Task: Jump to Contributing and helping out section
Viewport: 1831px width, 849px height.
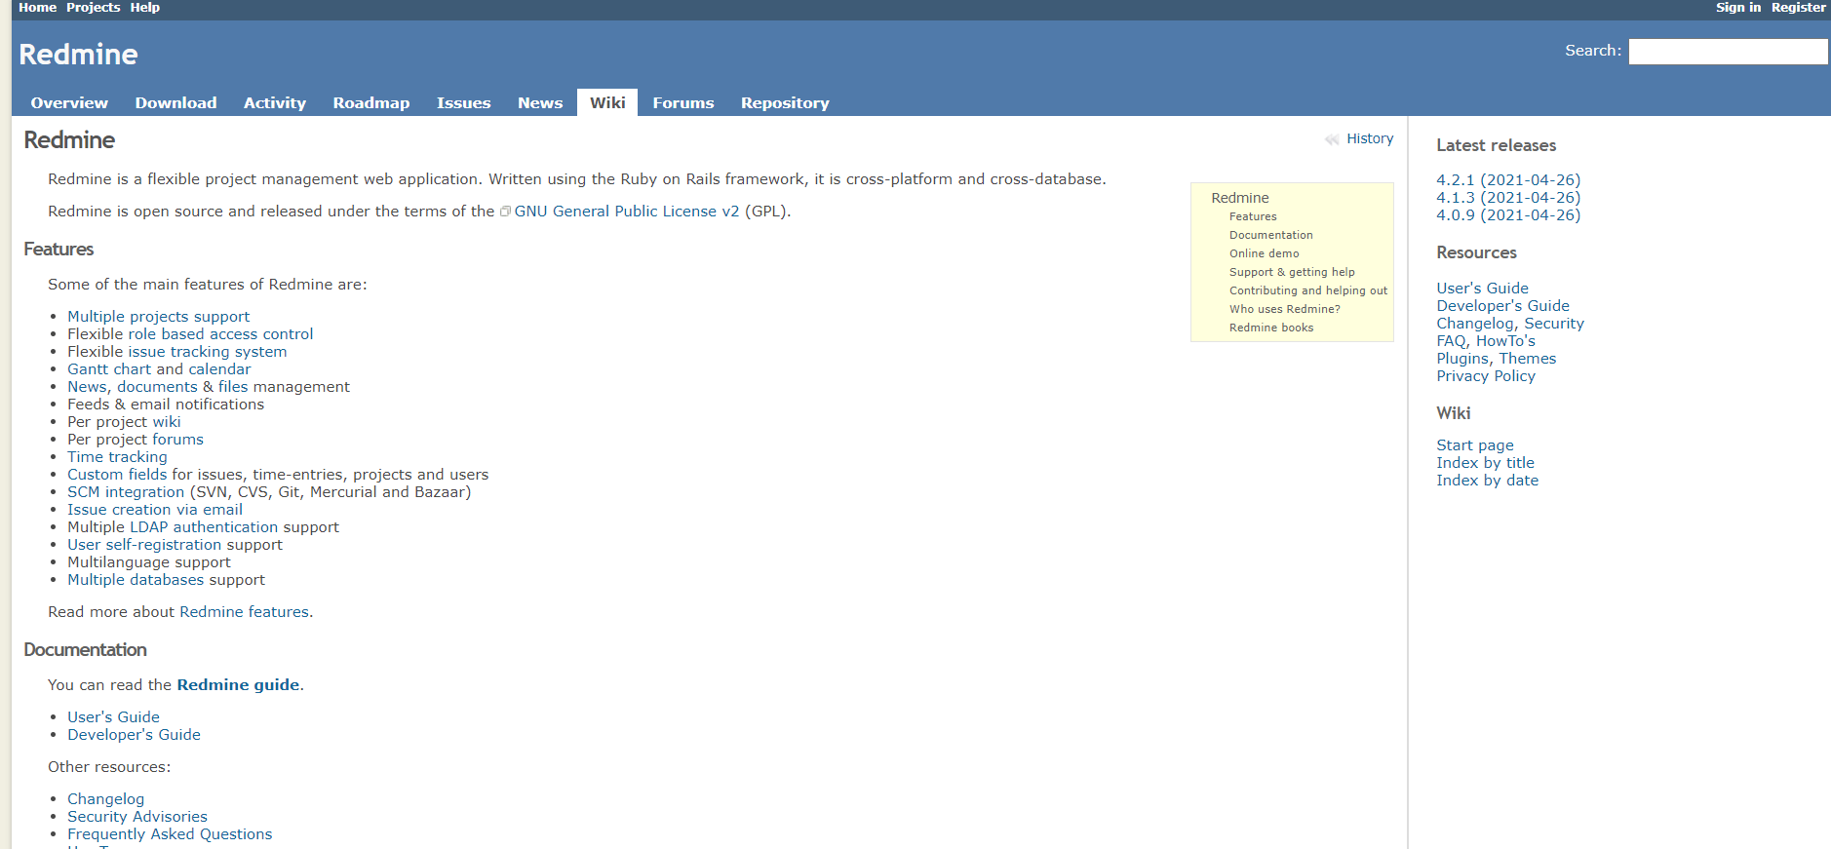Action: tap(1308, 290)
